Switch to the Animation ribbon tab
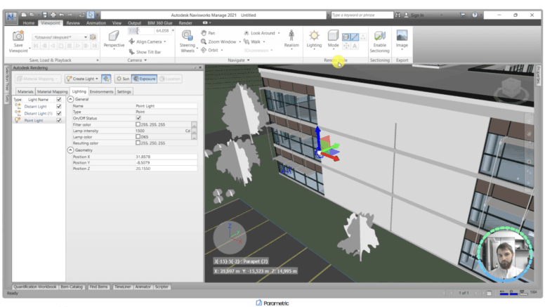The width and height of the screenshot is (545, 307). click(96, 23)
